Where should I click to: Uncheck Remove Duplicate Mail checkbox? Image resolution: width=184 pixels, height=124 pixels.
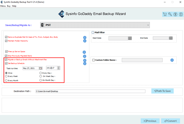6,37
